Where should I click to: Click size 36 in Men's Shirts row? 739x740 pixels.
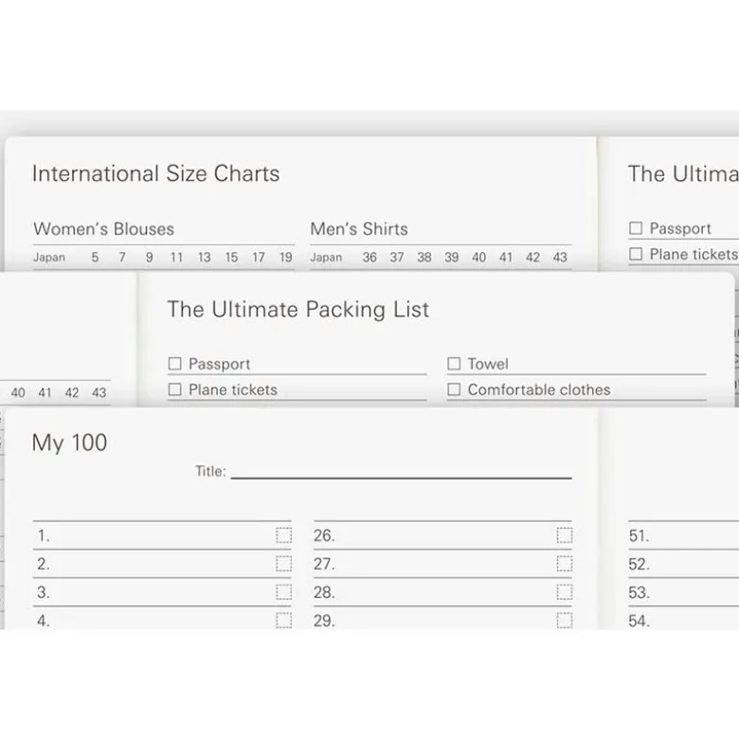tap(369, 257)
